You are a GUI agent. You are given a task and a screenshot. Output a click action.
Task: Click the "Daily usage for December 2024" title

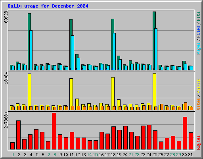[48, 6]
